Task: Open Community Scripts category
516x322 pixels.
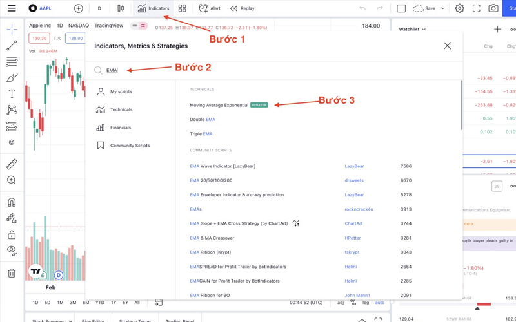Action: coord(123,146)
